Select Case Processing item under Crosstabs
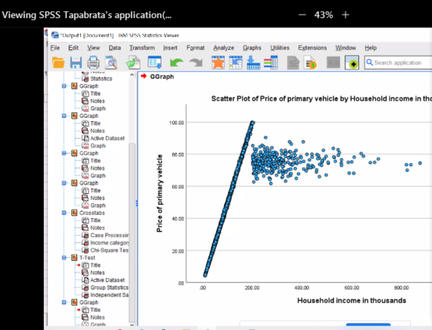 (109, 235)
